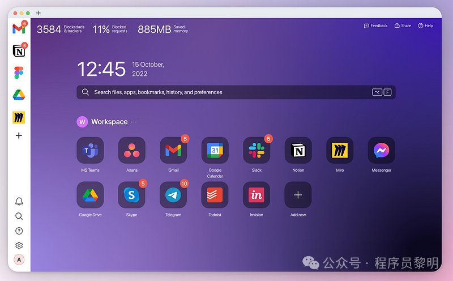The image size is (453, 281).
Task: Open the user avatar A profile
Action: (x=19, y=259)
